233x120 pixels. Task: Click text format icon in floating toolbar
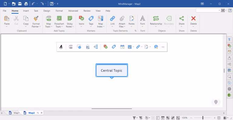point(61,47)
